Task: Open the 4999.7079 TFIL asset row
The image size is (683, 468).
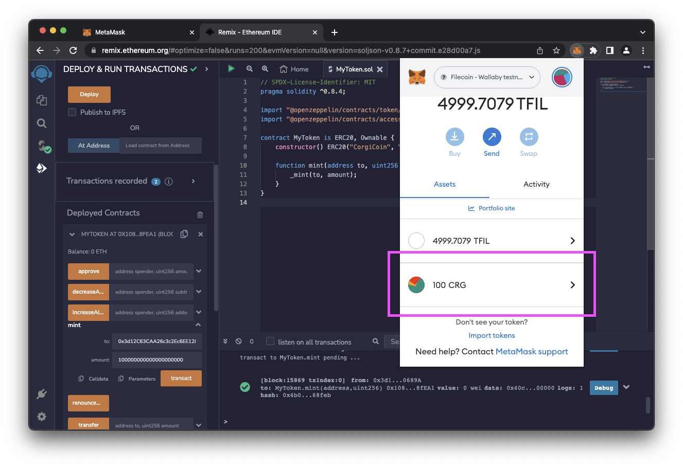Action: point(492,241)
